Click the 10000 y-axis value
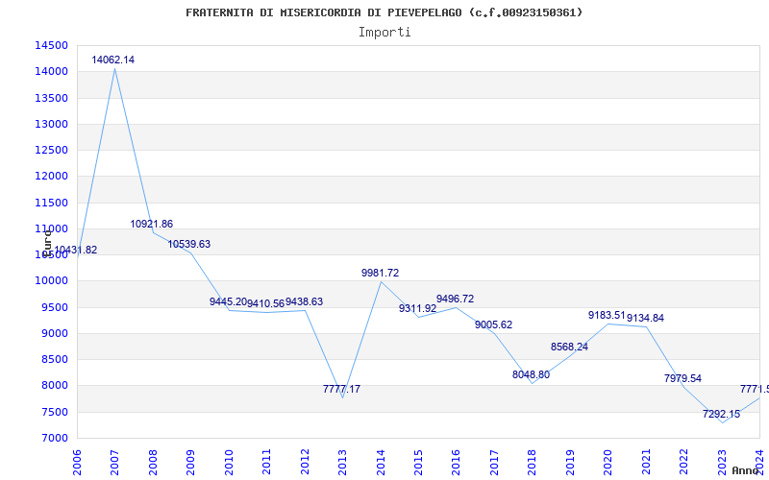The width and height of the screenshot is (769, 480). (x=51, y=281)
